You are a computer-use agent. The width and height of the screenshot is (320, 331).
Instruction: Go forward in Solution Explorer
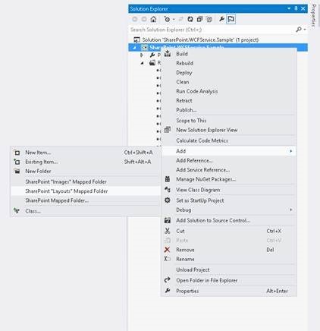[144, 19]
